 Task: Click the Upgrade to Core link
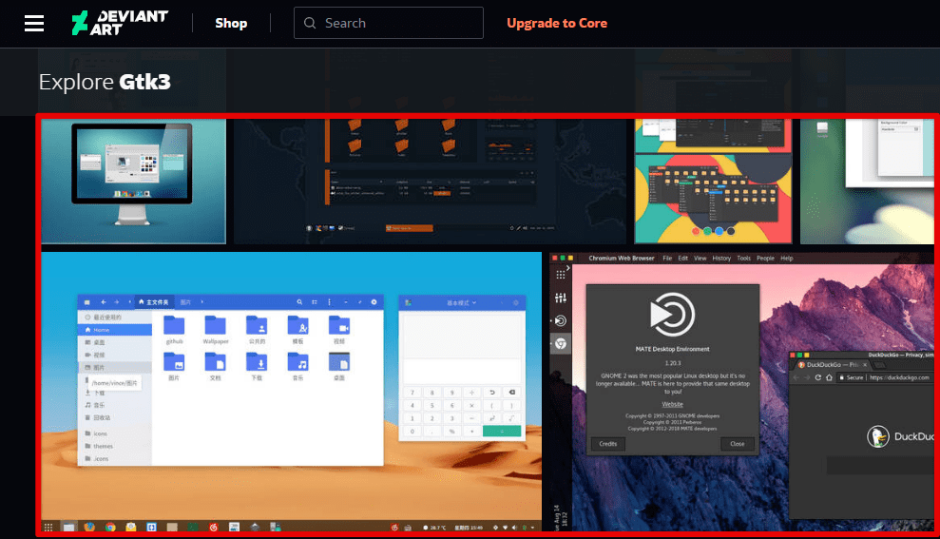coord(557,24)
